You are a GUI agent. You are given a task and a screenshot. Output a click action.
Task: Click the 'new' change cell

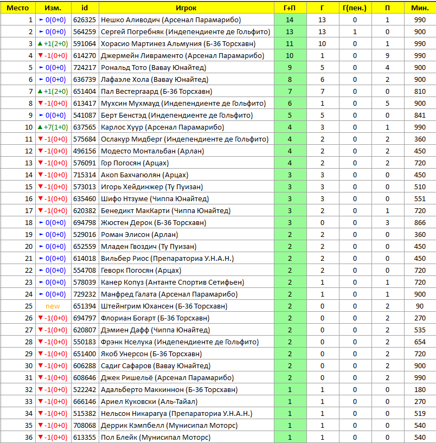click(x=53, y=306)
